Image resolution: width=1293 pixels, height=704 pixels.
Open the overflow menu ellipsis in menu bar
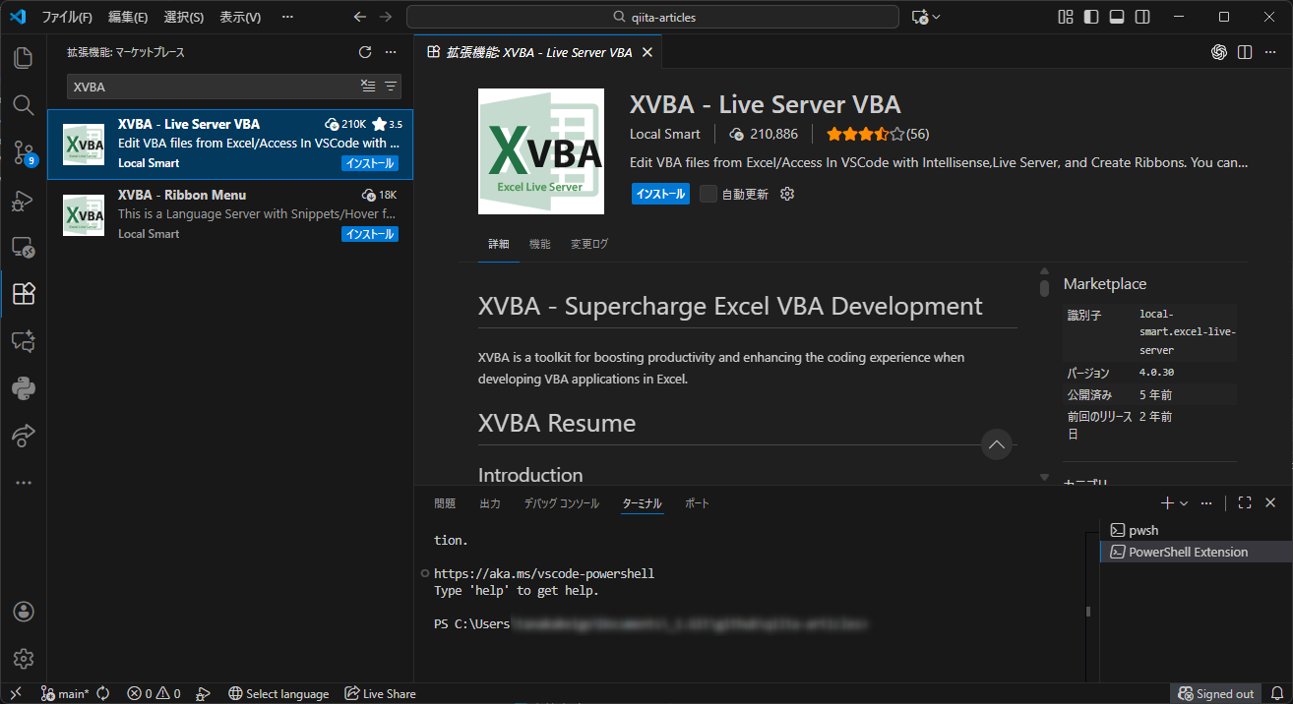point(287,17)
